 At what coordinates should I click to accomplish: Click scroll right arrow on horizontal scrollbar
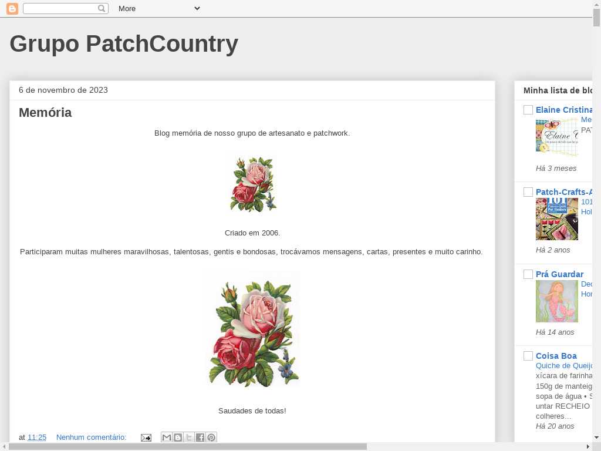588,447
